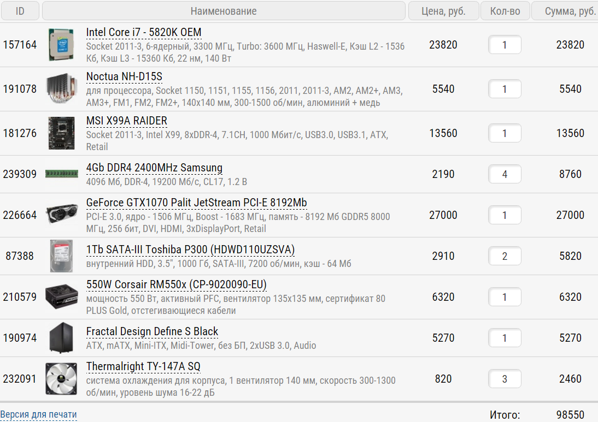Viewport: 598px width, 422px height.
Task: Click quantity field for MSI X99A RAIDER
Action: pos(505,133)
